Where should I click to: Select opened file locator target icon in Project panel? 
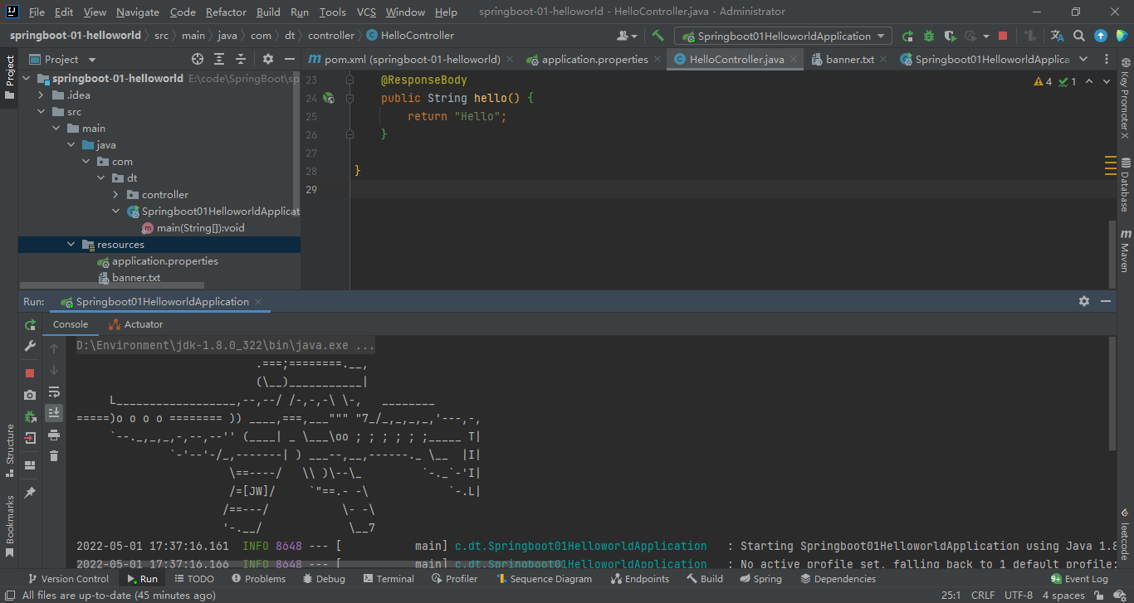198,59
